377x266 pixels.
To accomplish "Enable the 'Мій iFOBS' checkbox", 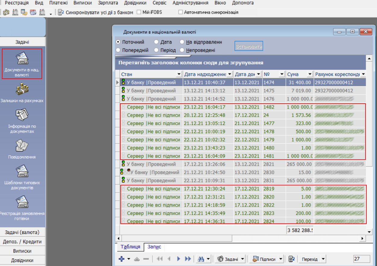I will pyautogui.click(x=139, y=12).
